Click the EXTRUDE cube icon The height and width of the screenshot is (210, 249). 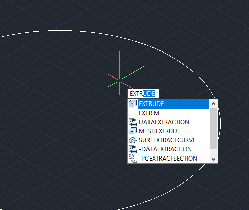pyautogui.click(x=133, y=104)
